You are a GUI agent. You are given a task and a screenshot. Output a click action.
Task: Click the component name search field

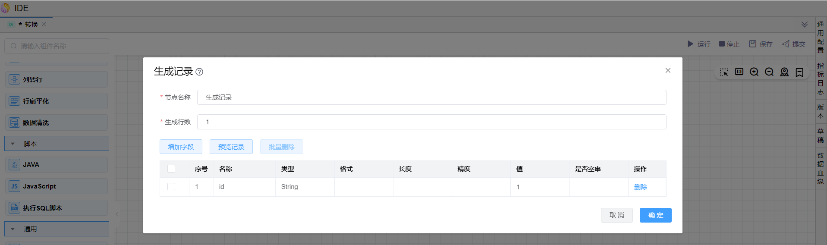57,46
